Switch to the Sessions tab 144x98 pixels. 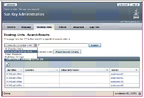click(x=26, y=27)
